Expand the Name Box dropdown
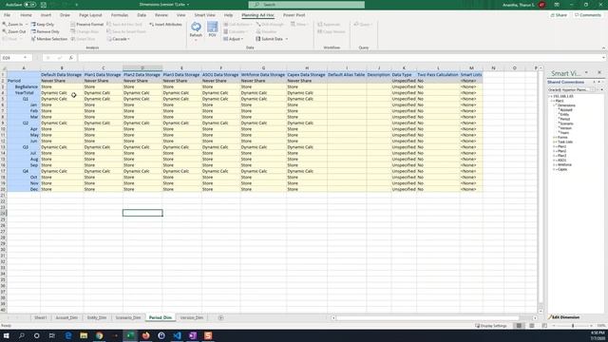Image resolution: width=608 pixels, height=342 pixels. pos(26,58)
